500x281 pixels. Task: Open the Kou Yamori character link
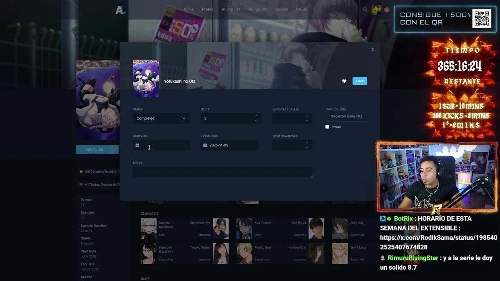point(262,222)
